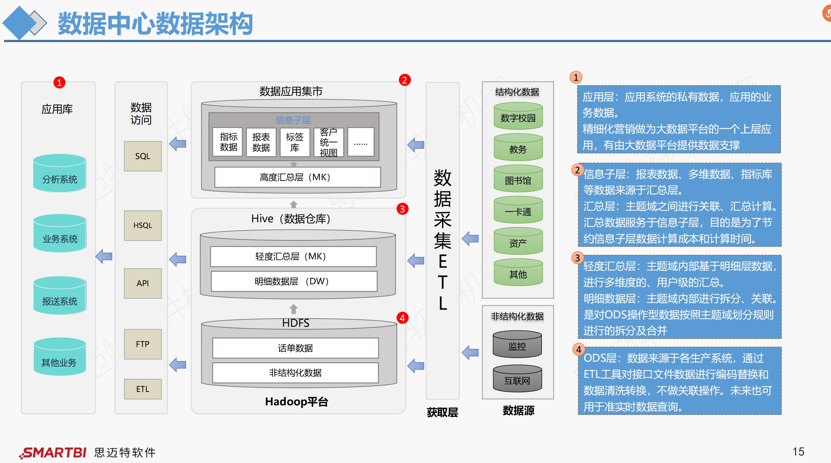
Task: Click the 信息子层 heading
Action: pos(293,120)
